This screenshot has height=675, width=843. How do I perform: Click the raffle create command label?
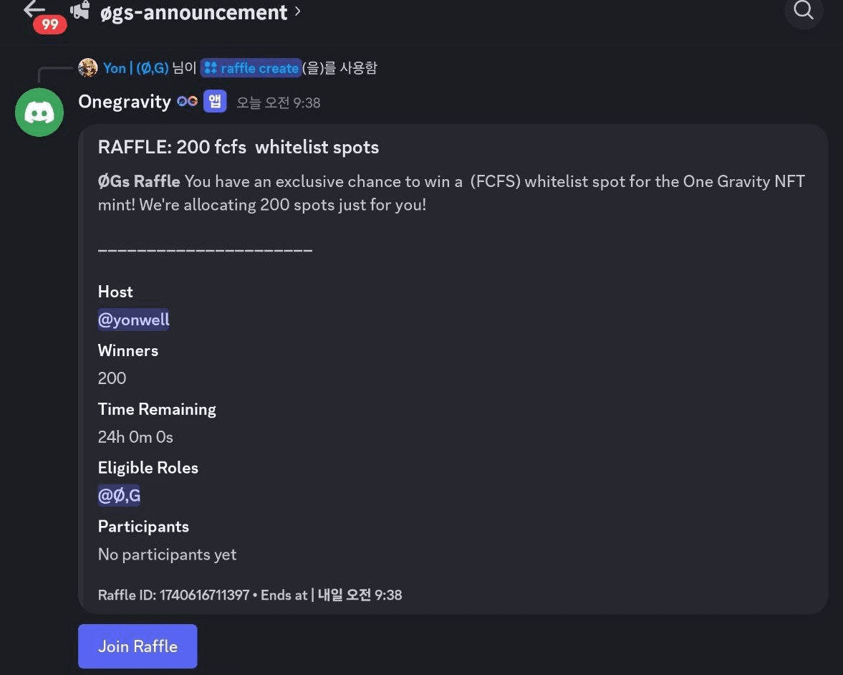[x=260, y=68]
